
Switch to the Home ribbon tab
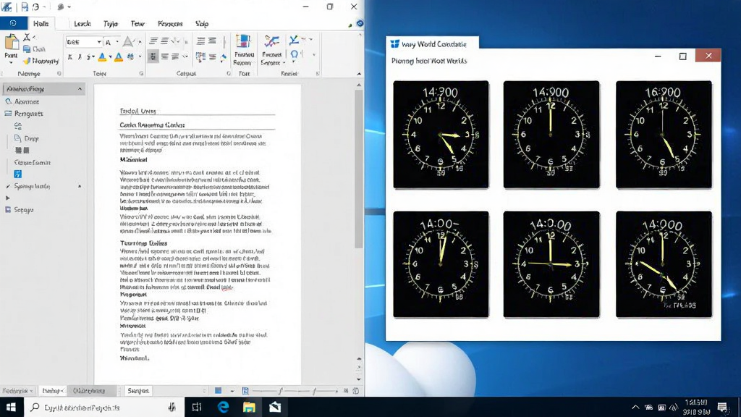41,23
